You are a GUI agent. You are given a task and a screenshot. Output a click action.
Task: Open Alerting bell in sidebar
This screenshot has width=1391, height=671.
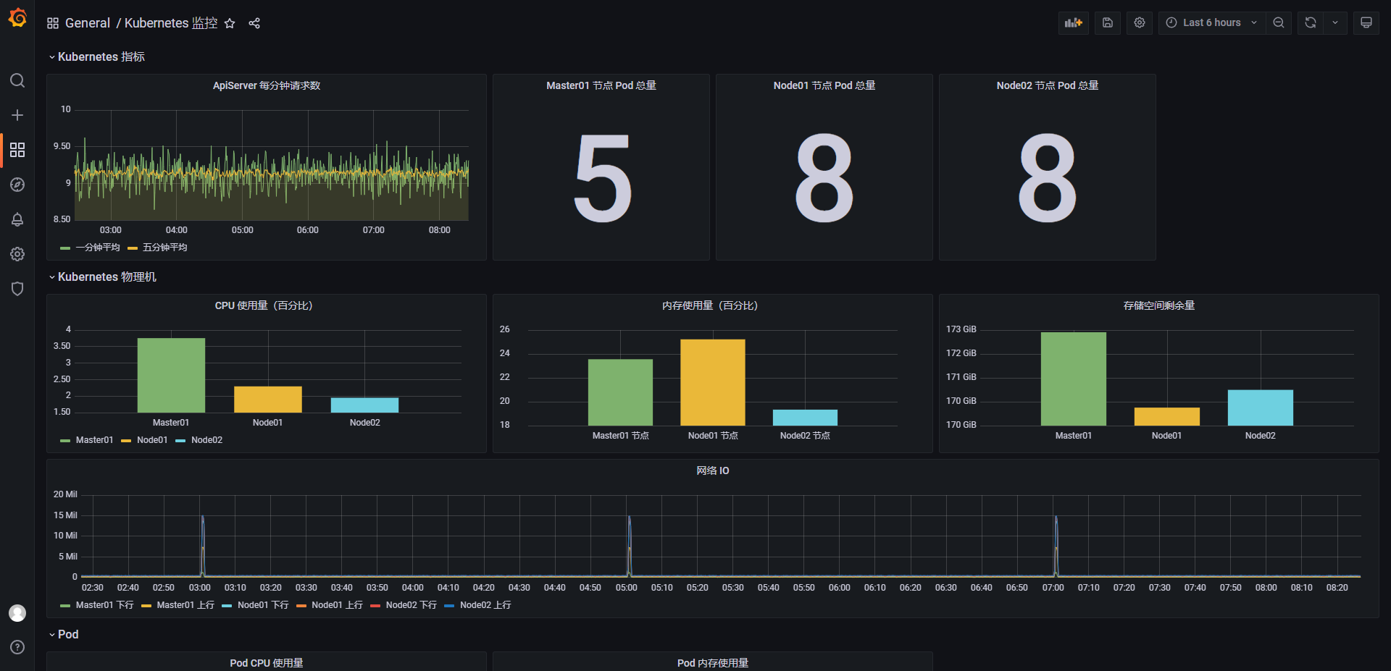pos(17,219)
